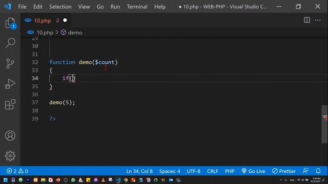This screenshot has height=184, width=328.
Task: Open File Explorer from the taskbar
Action: coord(43,180)
